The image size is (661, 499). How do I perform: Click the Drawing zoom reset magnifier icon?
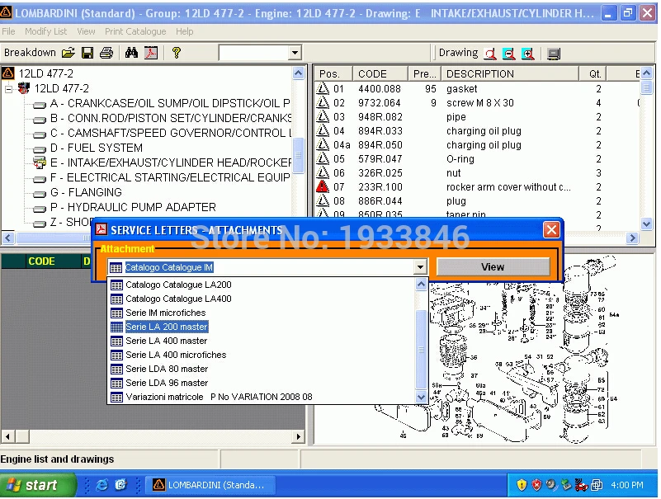(x=490, y=54)
